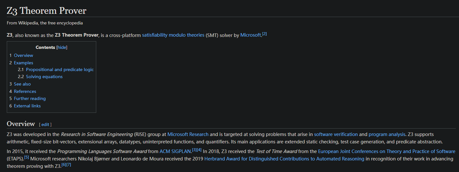Hide the Contents table via hide link
The image size is (459, 172).
tap(62, 47)
